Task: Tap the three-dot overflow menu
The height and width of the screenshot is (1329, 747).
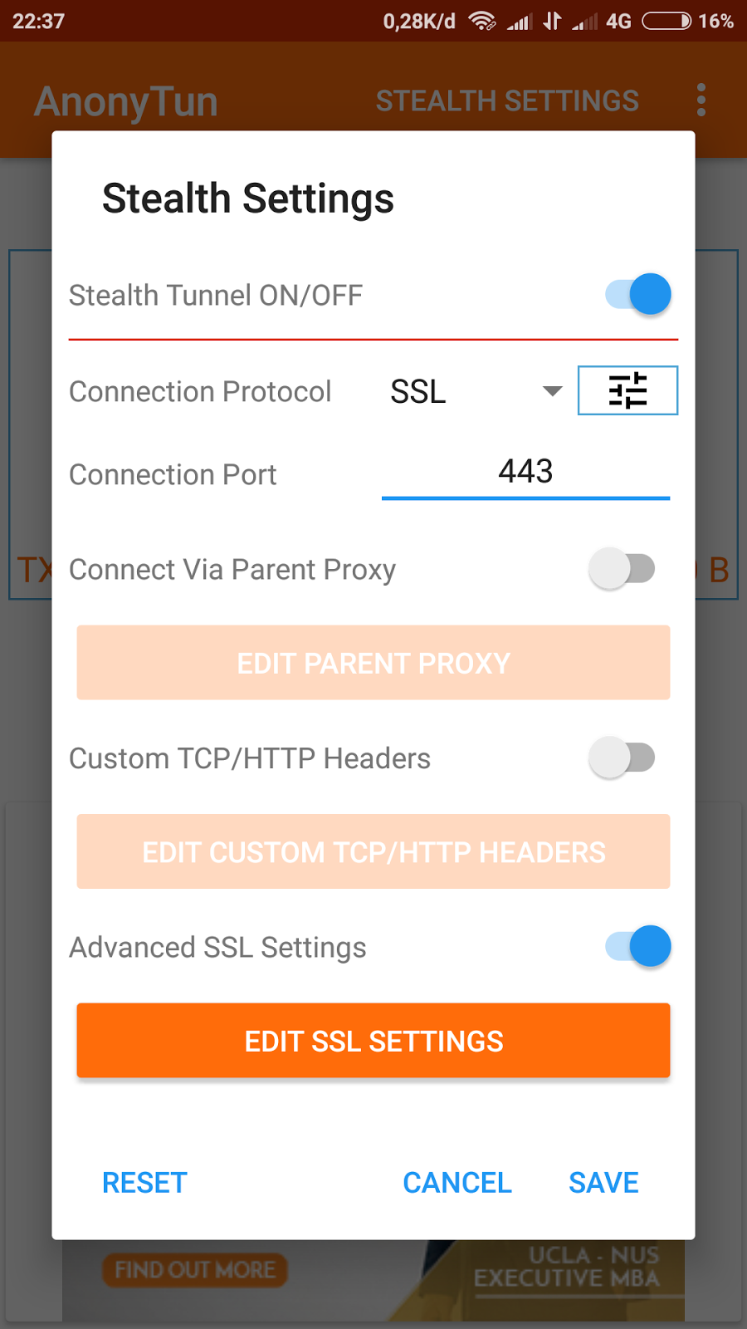Action: 701,101
